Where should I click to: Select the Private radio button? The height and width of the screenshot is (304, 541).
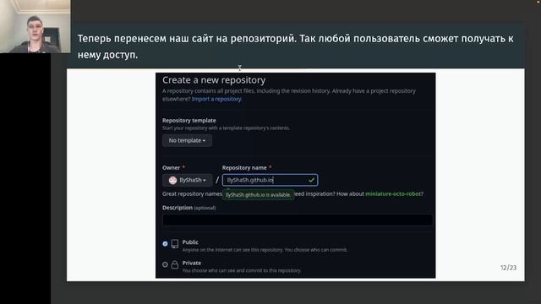[166, 264]
